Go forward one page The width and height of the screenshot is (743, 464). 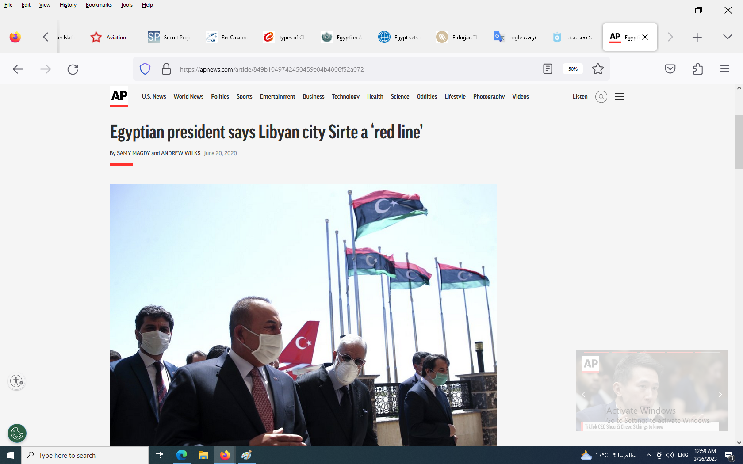[46, 69]
